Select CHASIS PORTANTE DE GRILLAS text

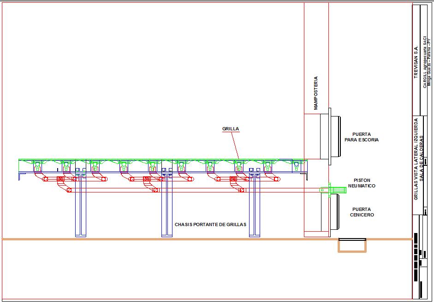(210, 224)
